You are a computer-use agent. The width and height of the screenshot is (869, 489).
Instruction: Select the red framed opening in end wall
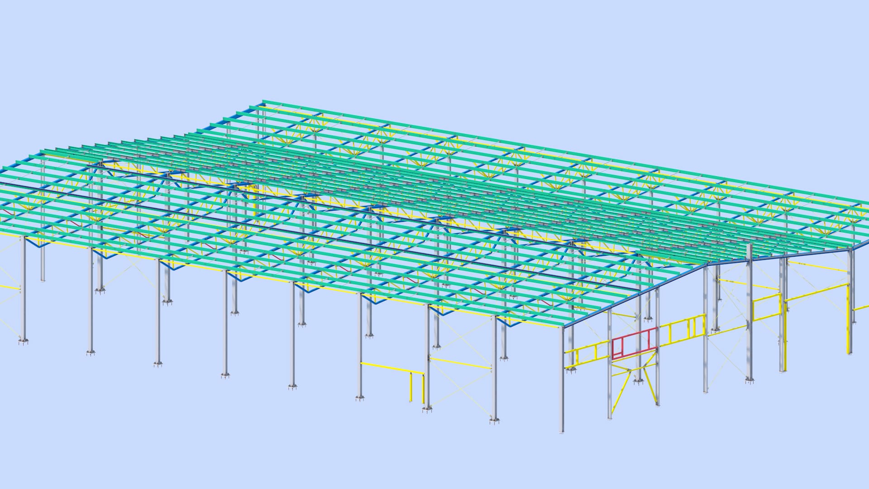634,344
